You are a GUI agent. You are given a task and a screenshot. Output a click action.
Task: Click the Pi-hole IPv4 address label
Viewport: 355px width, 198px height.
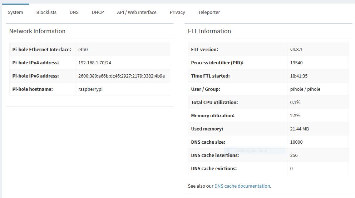click(35, 63)
